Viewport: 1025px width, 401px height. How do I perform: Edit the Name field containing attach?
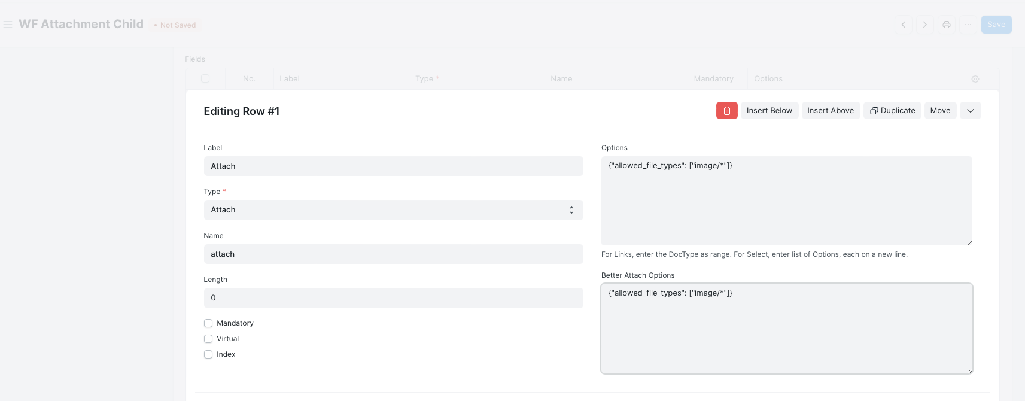click(393, 254)
